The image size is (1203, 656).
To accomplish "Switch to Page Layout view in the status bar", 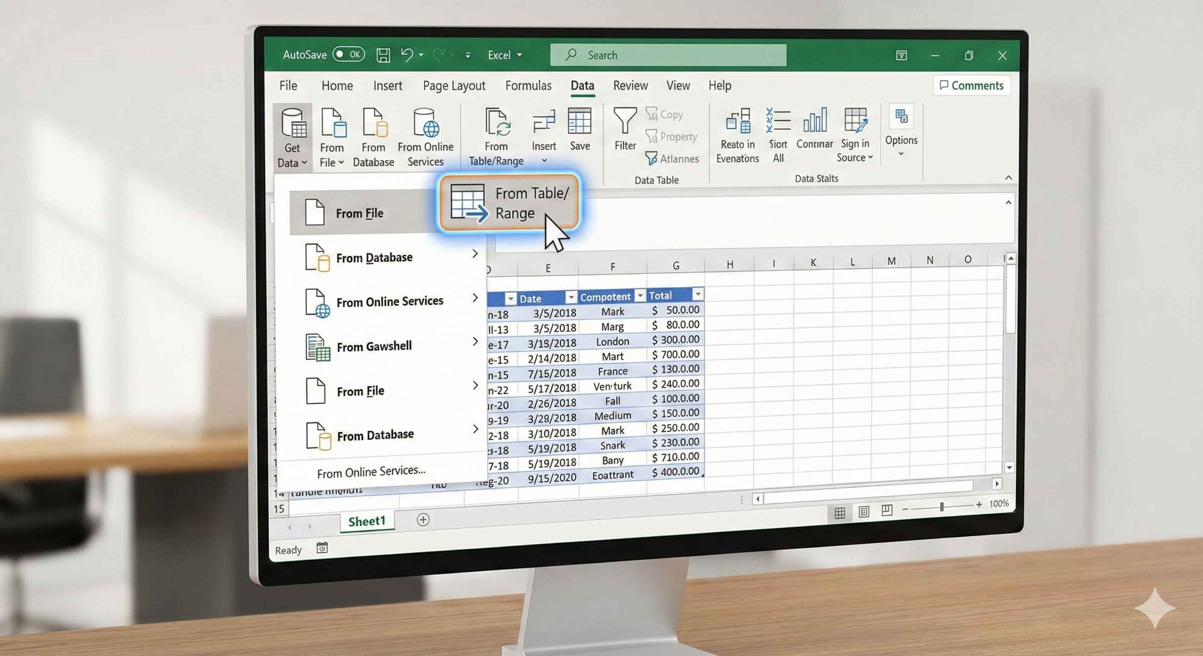I will coord(863,512).
